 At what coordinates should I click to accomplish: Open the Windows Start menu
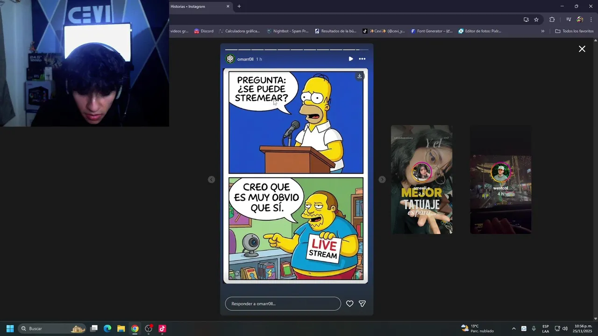click(10, 329)
